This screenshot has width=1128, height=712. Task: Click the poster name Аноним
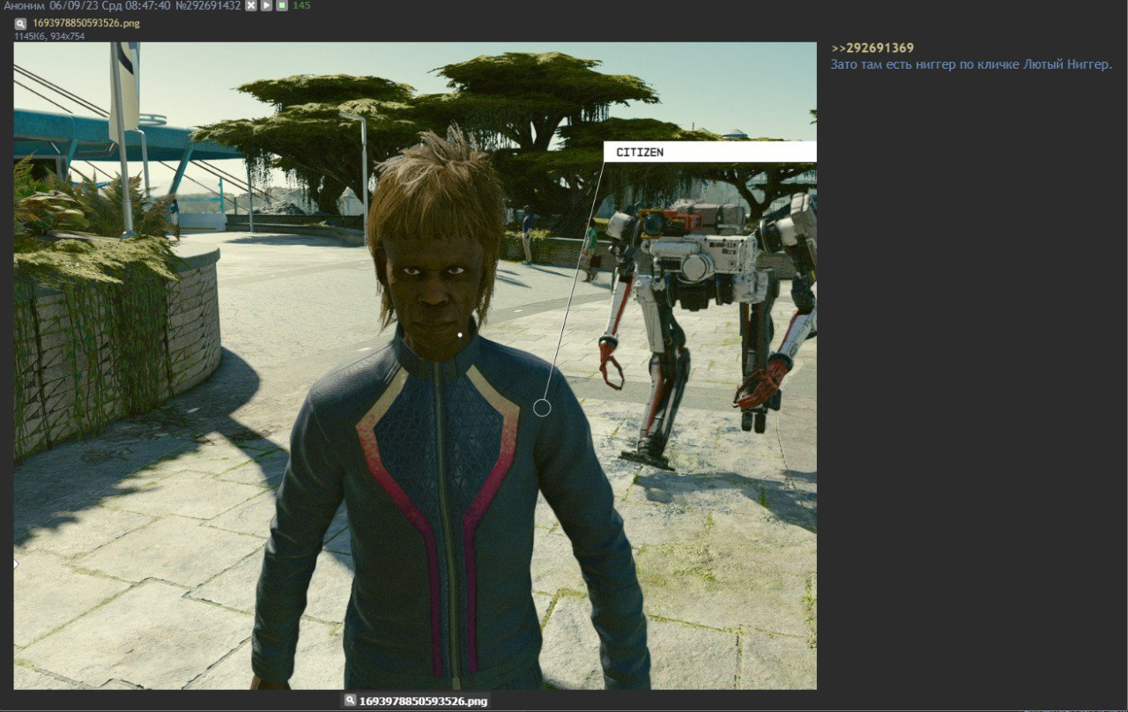pyautogui.click(x=24, y=5)
